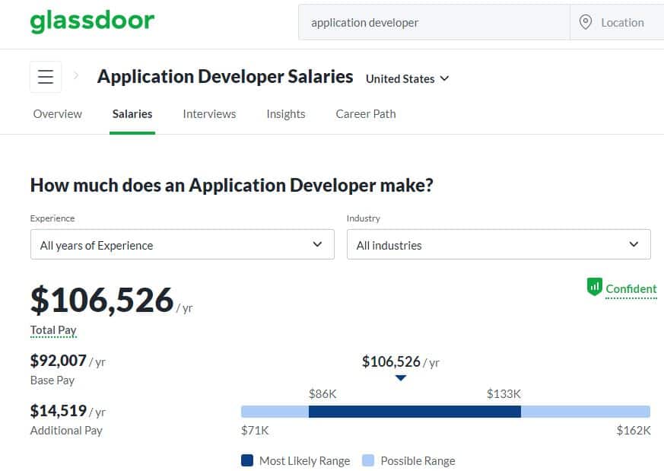Viewport: 664px width, 471px height.
Task: Go to the Insights tab
Action: tap(286, 114)
